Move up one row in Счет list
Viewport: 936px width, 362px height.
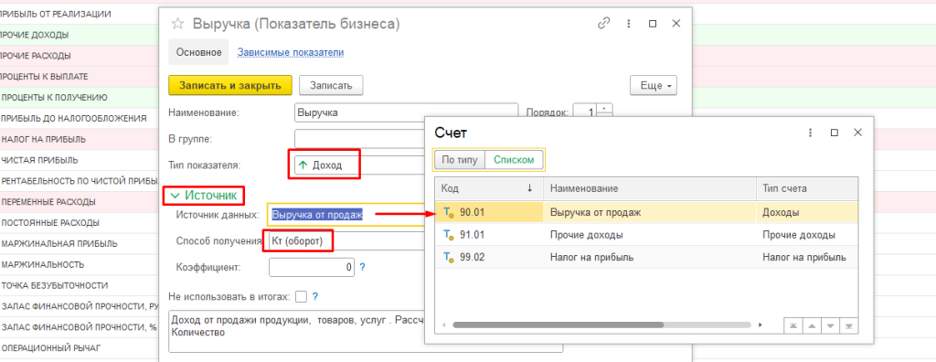(x=812, y=325)
